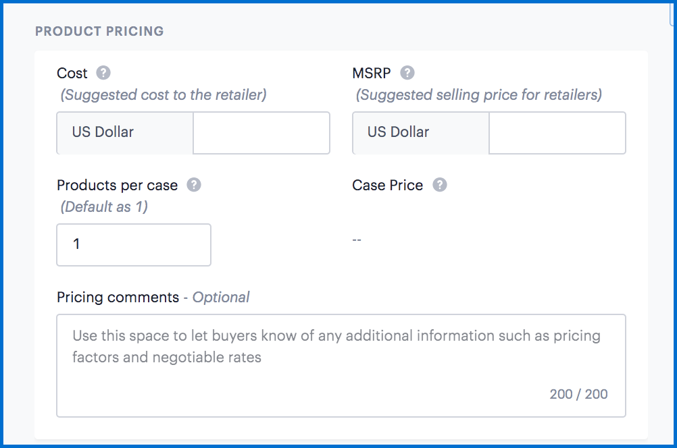This screenshot has height=448, width=677.
Task: Click the Products per case label text
Action: 118,185
